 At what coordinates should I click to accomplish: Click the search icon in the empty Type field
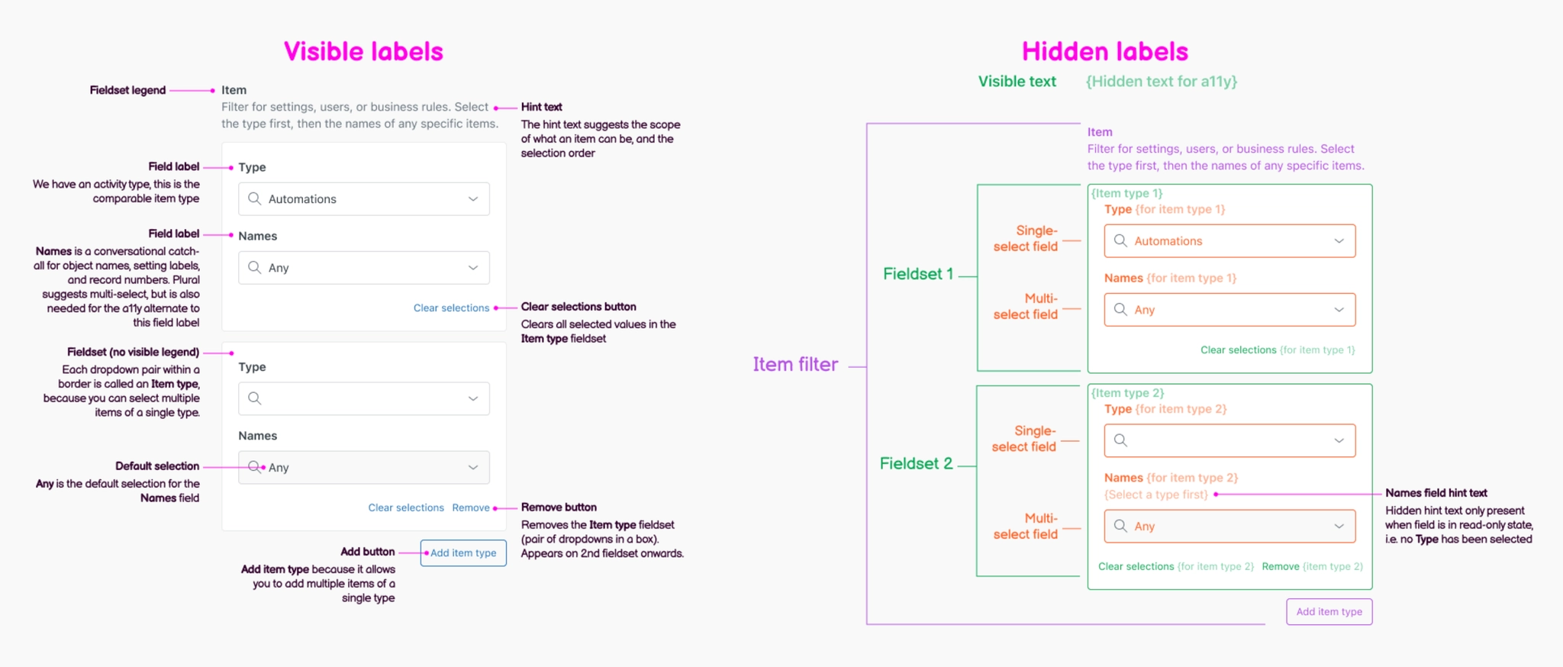point(256,398)
